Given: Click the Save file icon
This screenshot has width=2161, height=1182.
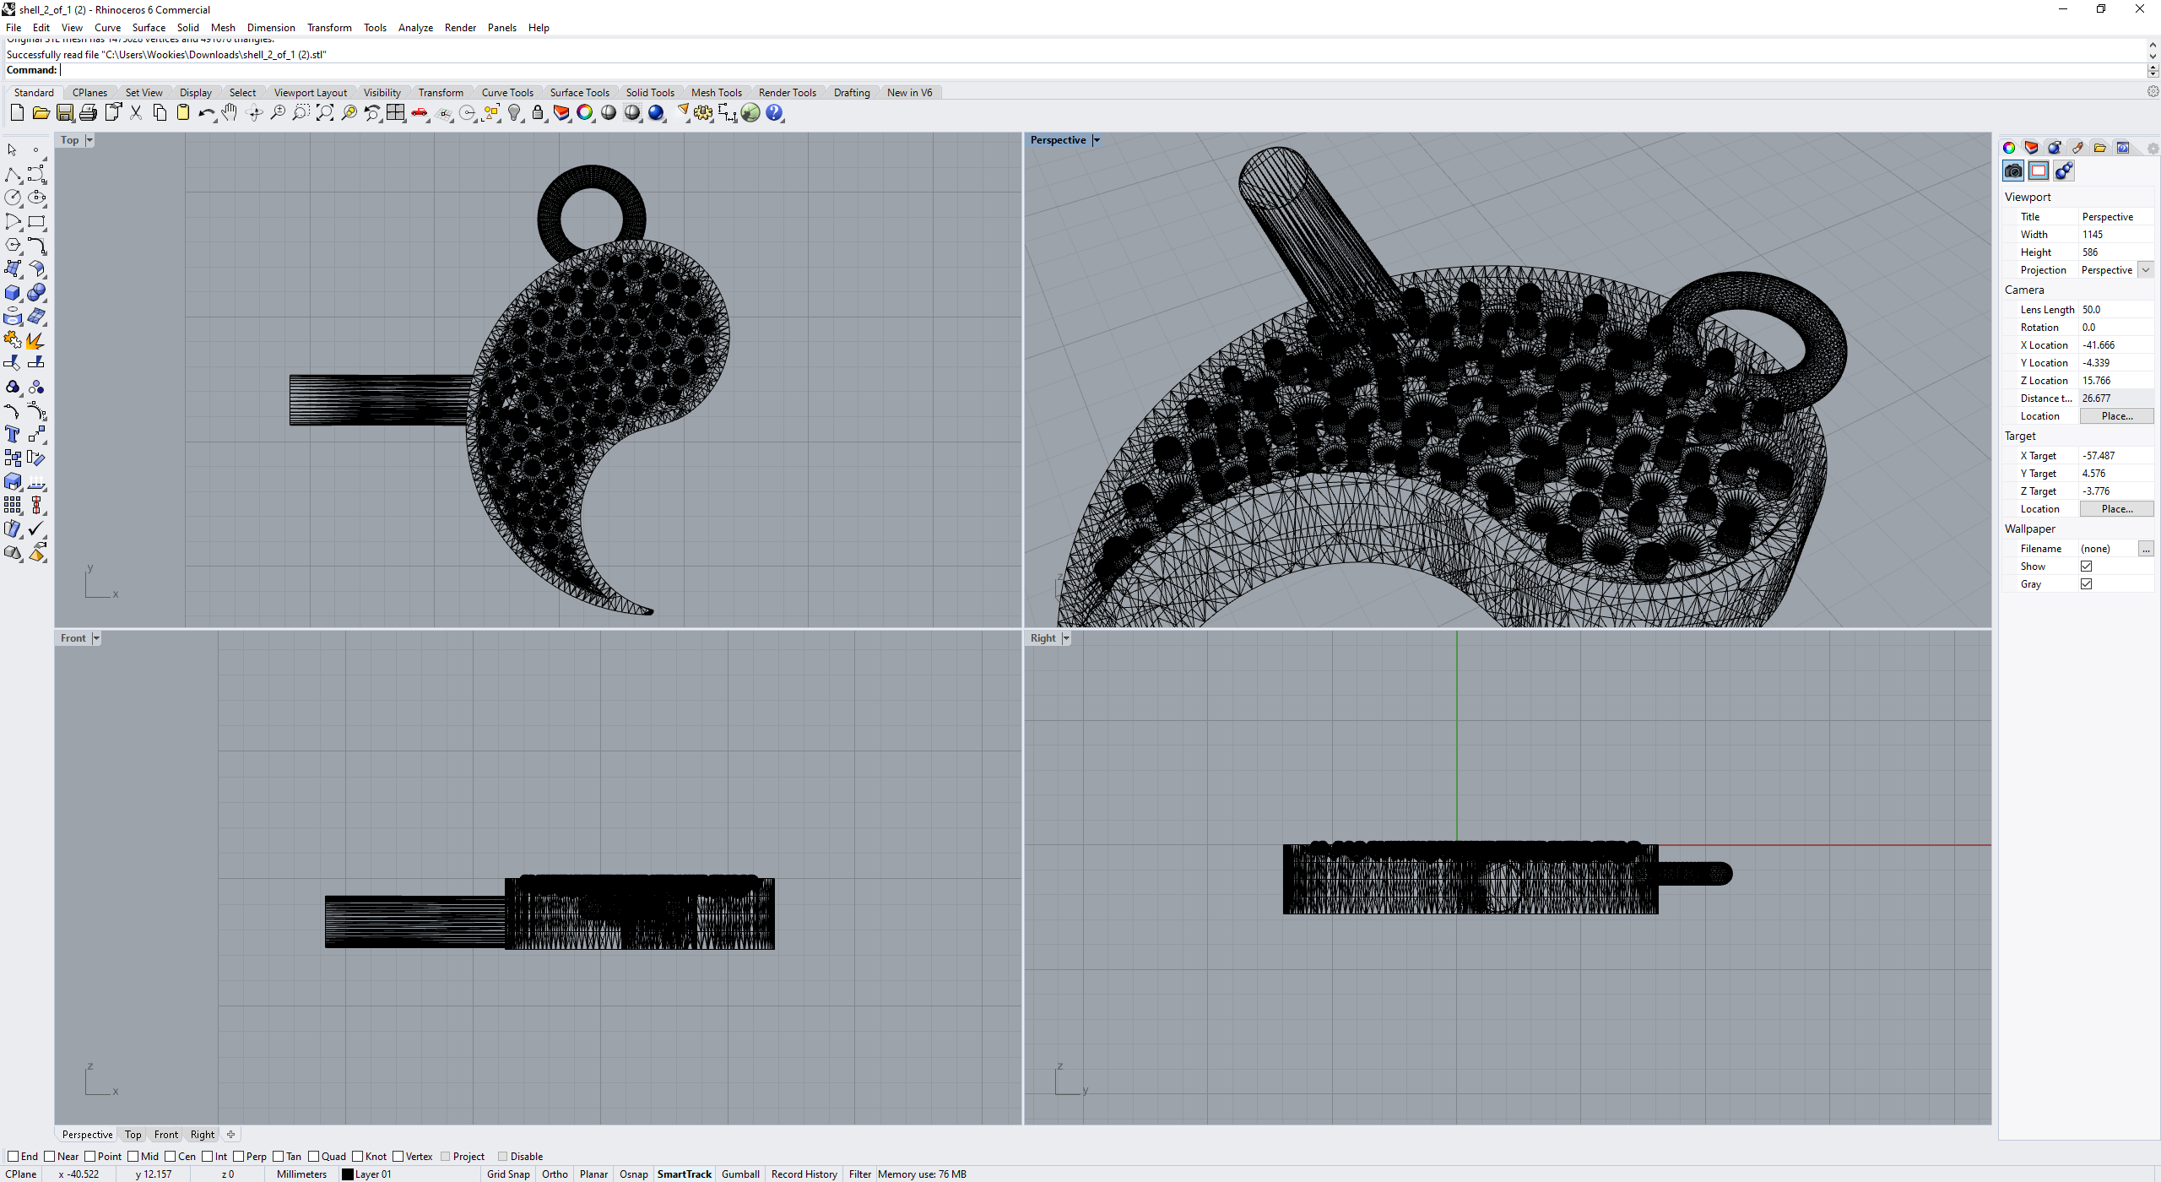Looking at the screenshot, I should click(64, 113).
